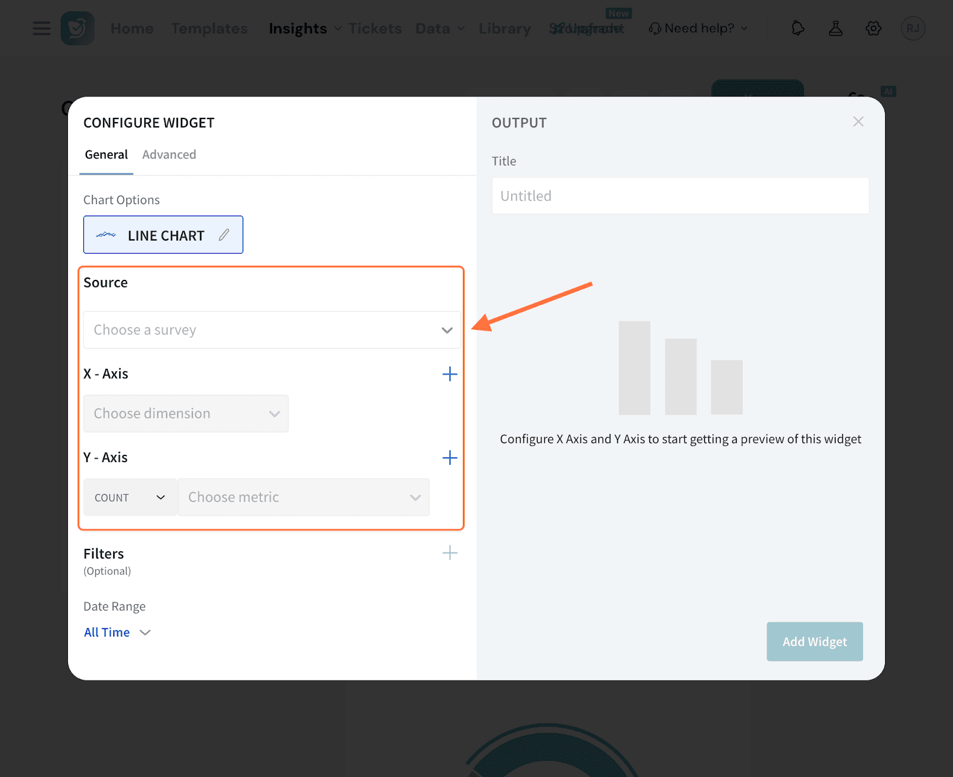Select the General tab
Screen dimensions: 953x777
pyautogui.click(x=106, y=155)
